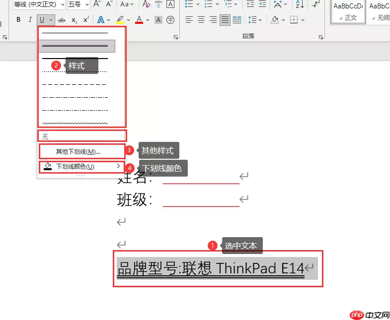Toggle Strikethrough formatting
Screen dimensions: 390x320
62,20
